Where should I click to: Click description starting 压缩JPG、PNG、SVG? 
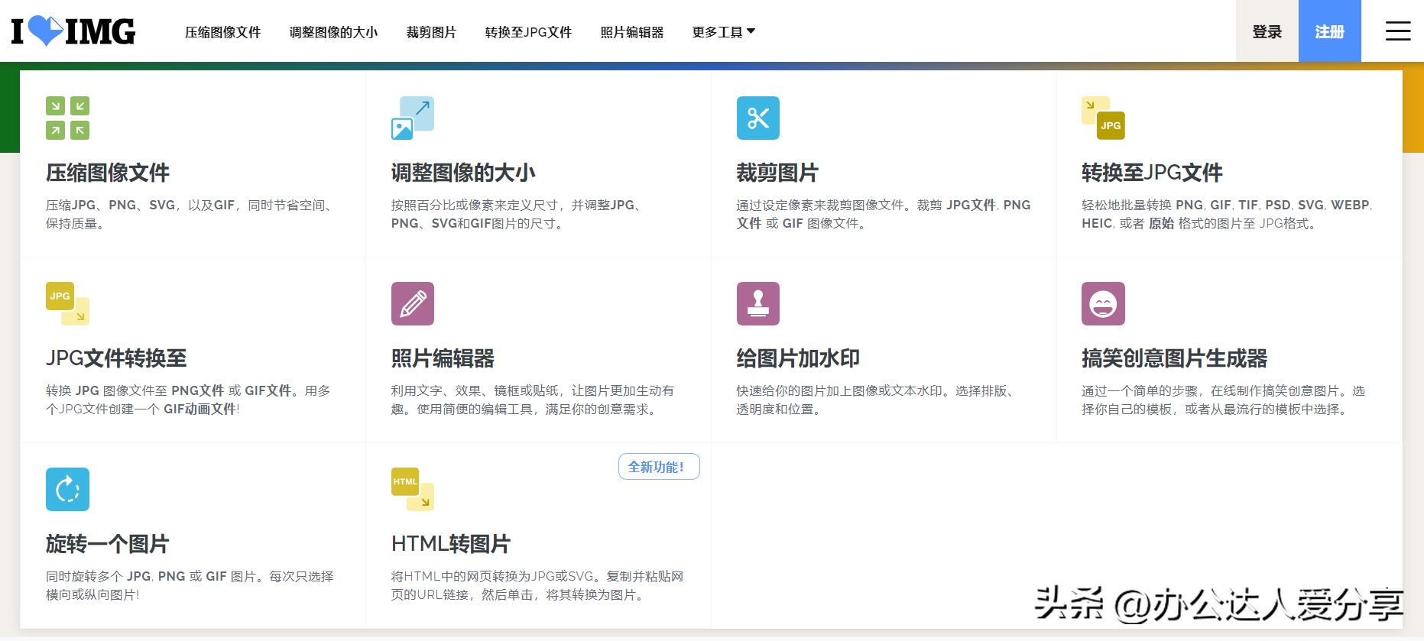[191, 214]
